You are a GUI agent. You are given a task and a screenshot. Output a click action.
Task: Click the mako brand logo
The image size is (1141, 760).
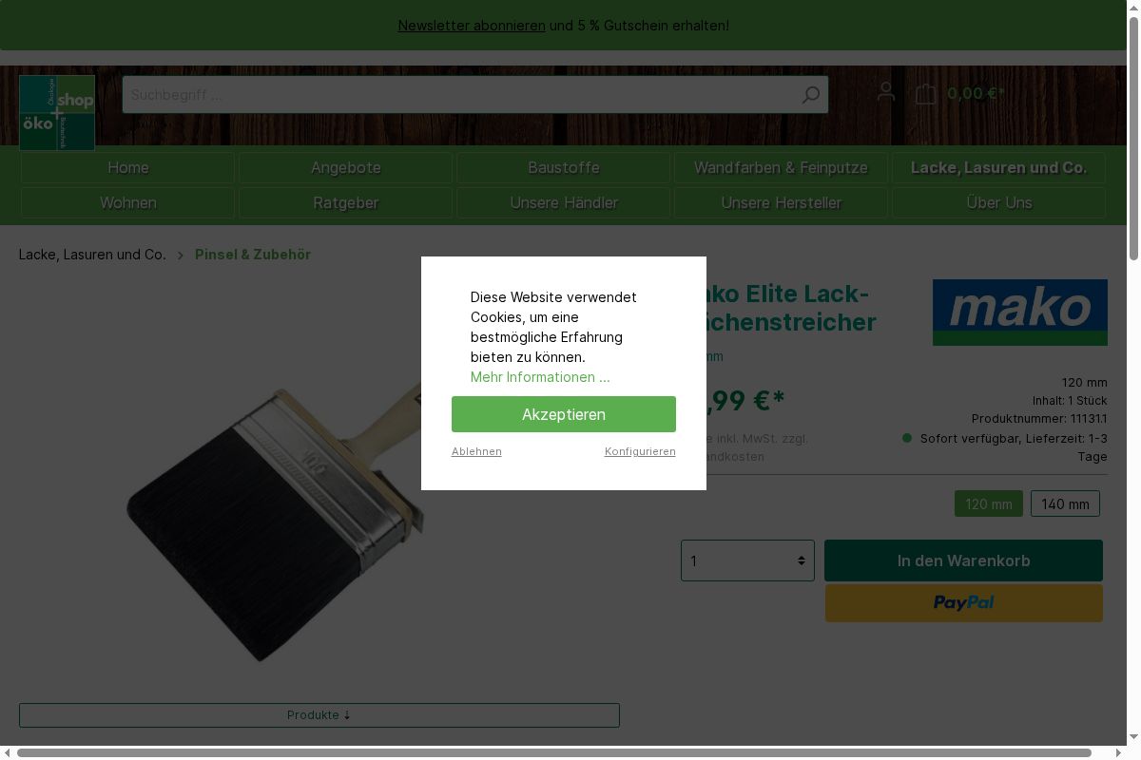pos(1020,313)
